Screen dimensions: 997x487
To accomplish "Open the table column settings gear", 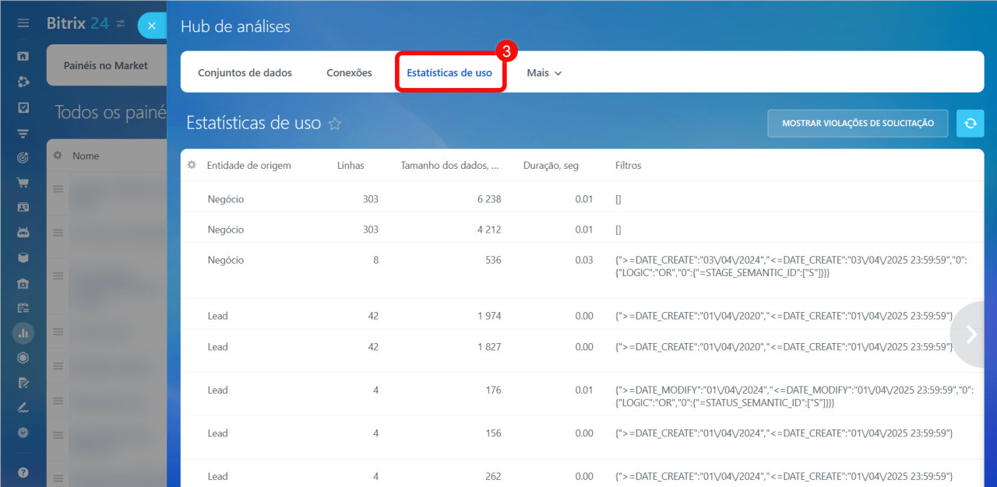I will coord(192,165).
